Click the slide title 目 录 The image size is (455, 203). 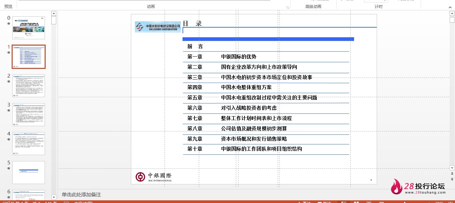click(193, 23)
